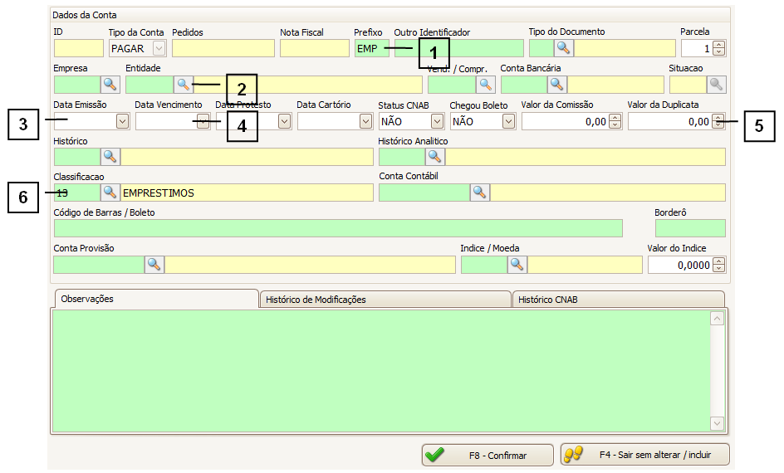Image resolution: width=784 pixels, height=473 pixels.
Task: Open the Empresa lookup magnifier icon
Action: (x=110, y=84)
